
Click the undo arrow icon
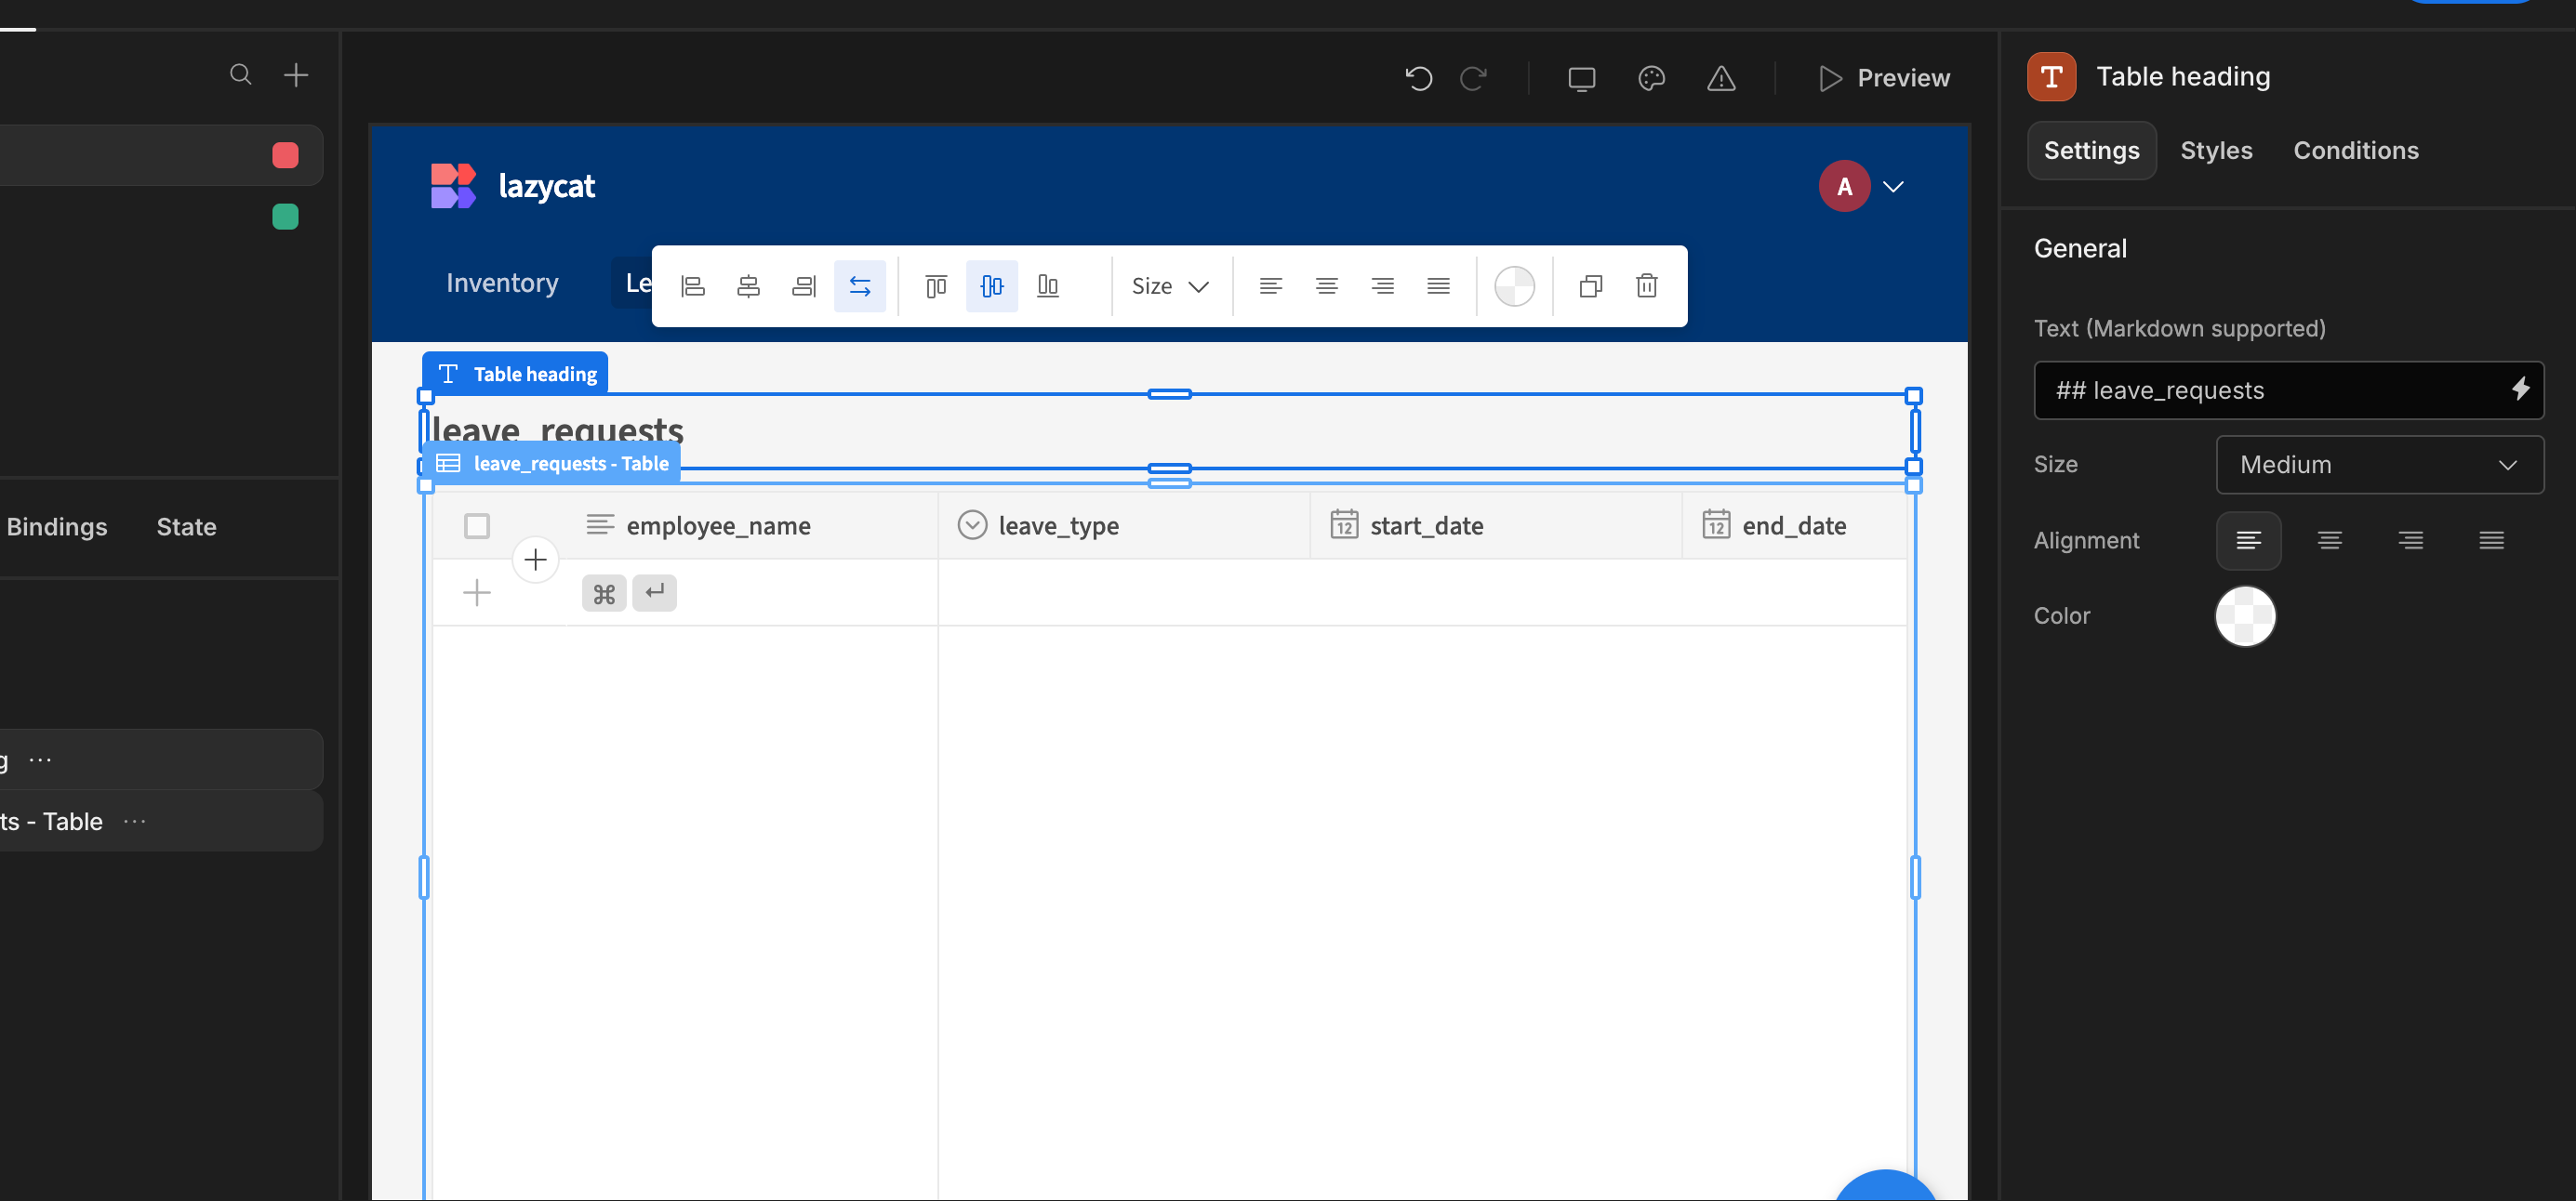[x=1418, y=78]
